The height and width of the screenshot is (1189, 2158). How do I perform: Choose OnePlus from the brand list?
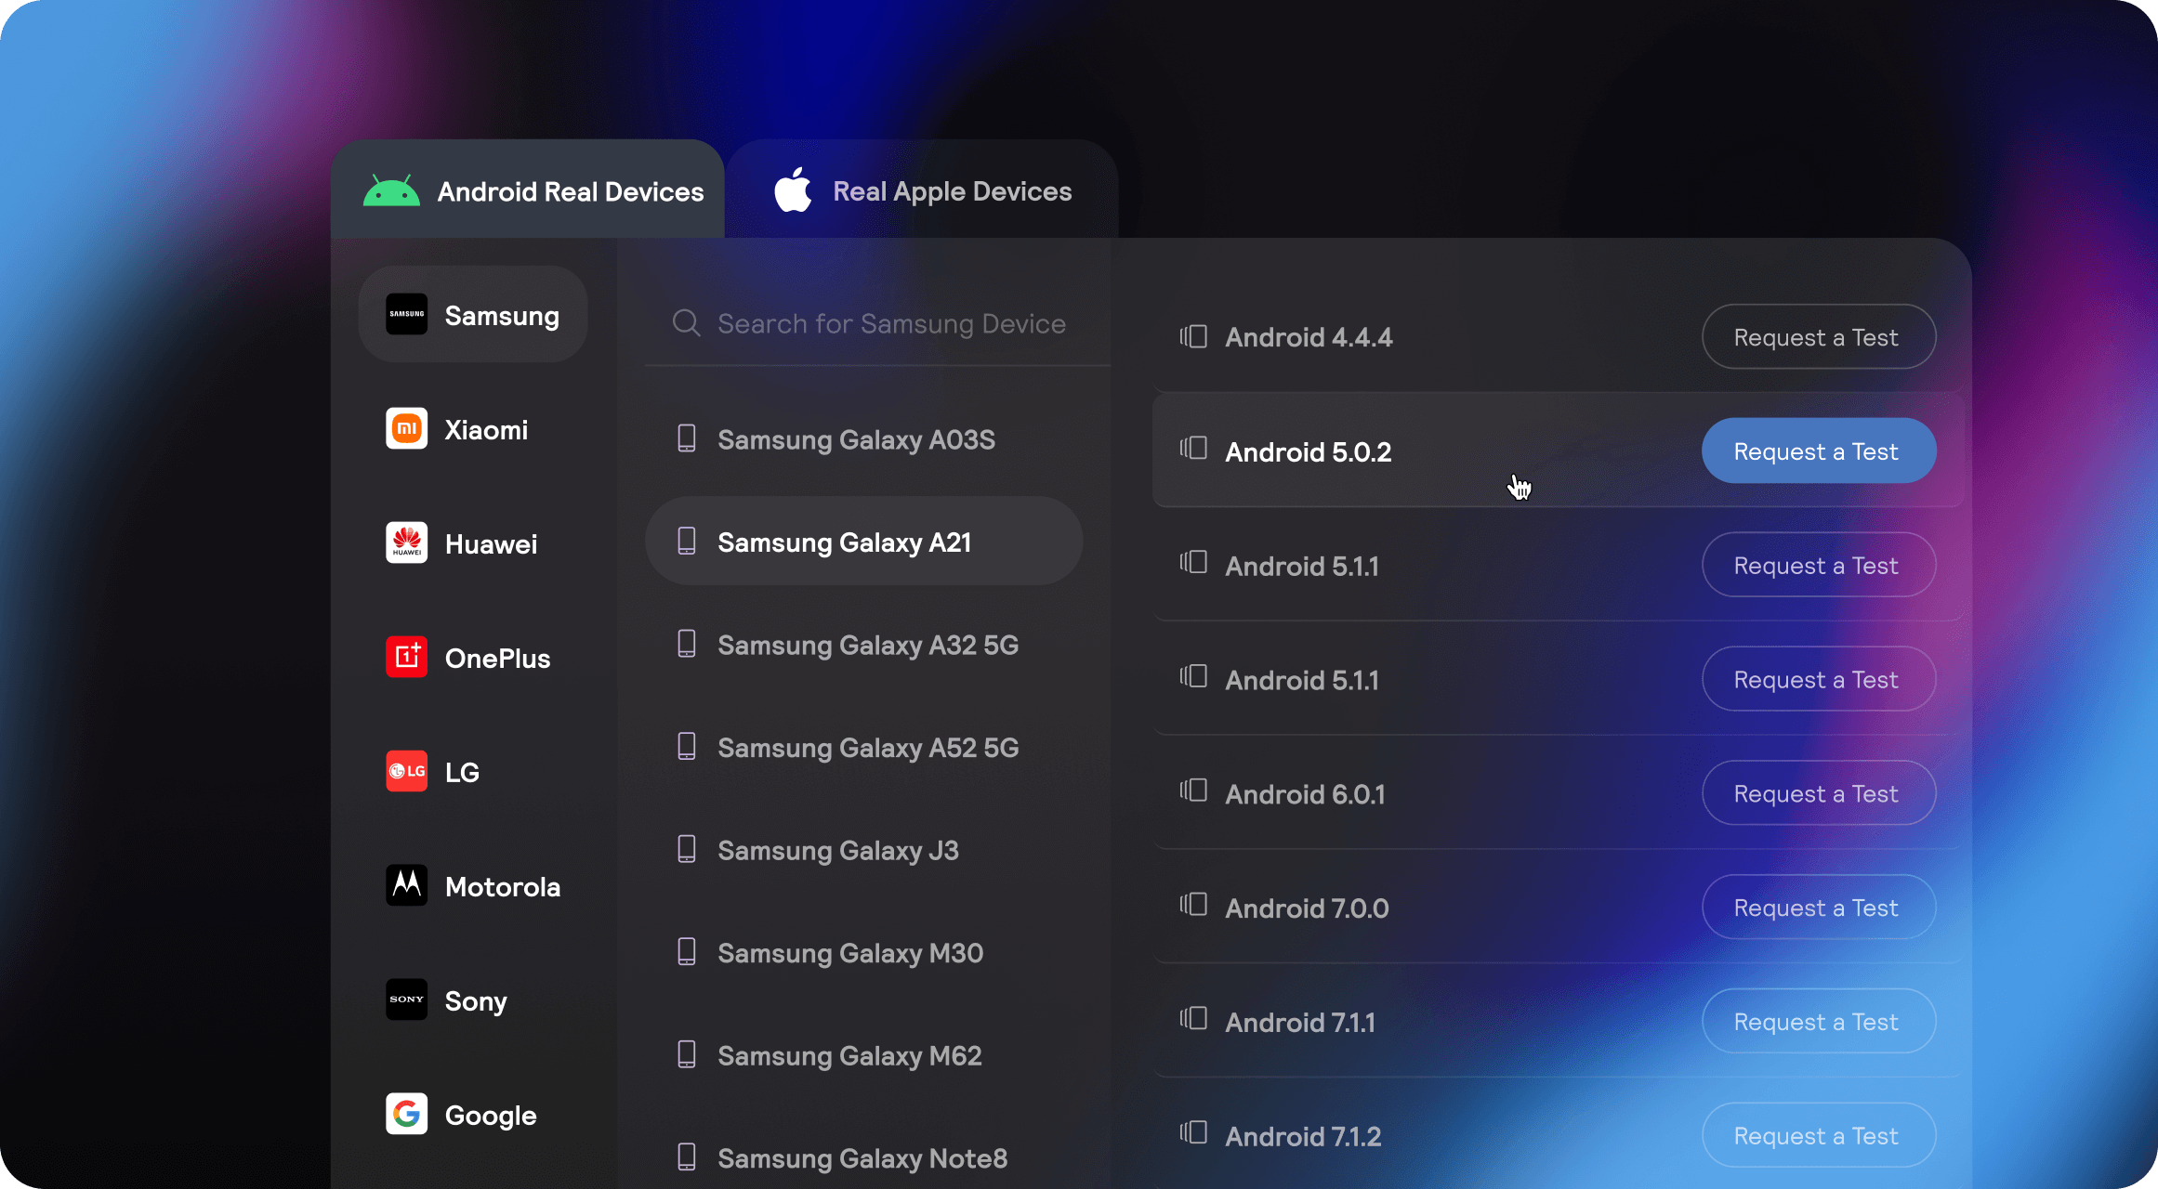point(473,658)
